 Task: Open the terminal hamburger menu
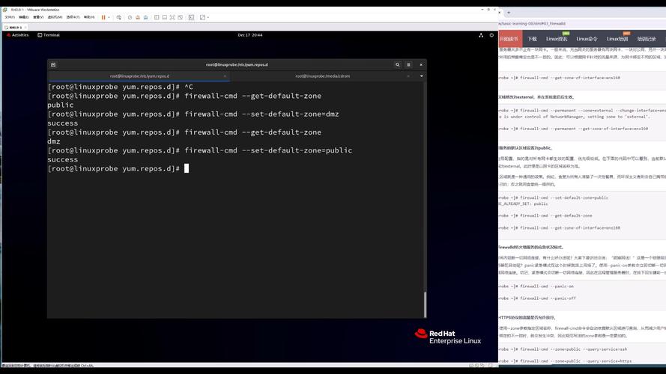point(409,65)
